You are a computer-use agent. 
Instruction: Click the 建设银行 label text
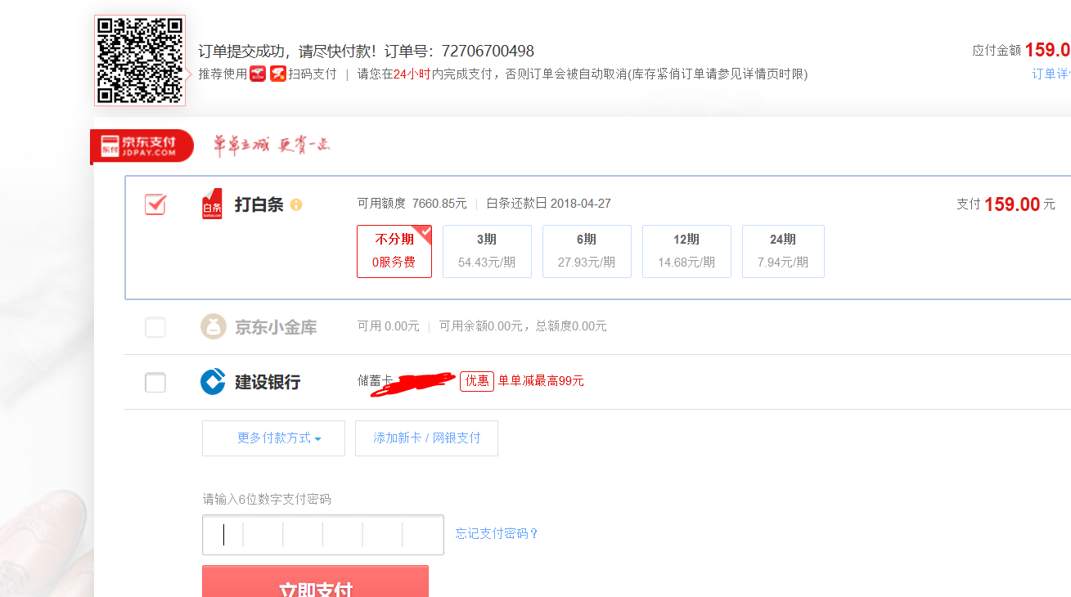[x=268, y=382]
